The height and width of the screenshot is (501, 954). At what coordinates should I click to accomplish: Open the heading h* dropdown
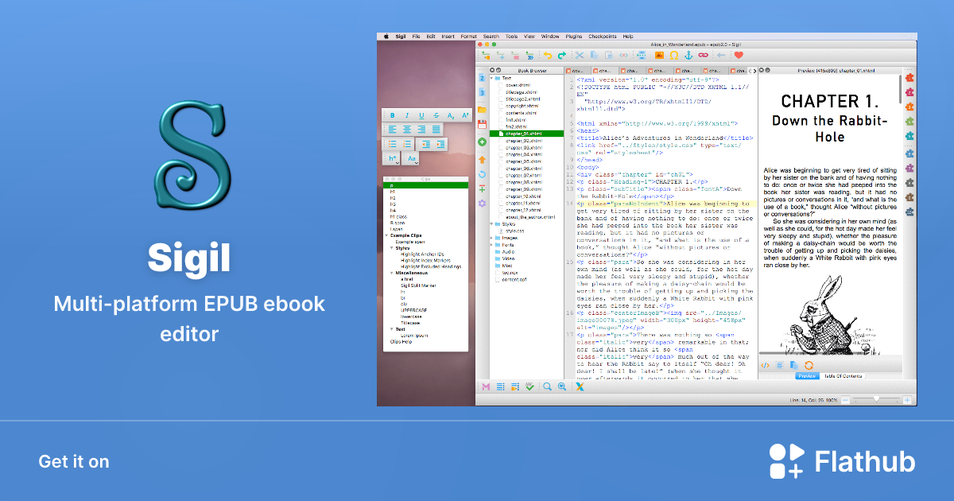tap(394, 159)
